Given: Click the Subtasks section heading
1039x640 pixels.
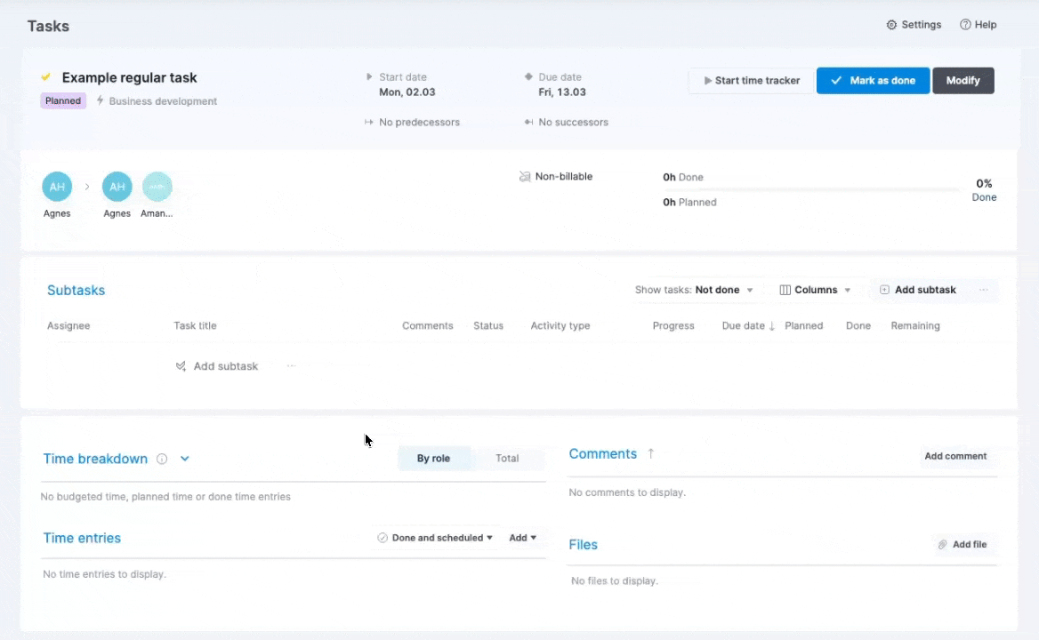Looking at the screenshot, I should point(77,290).
